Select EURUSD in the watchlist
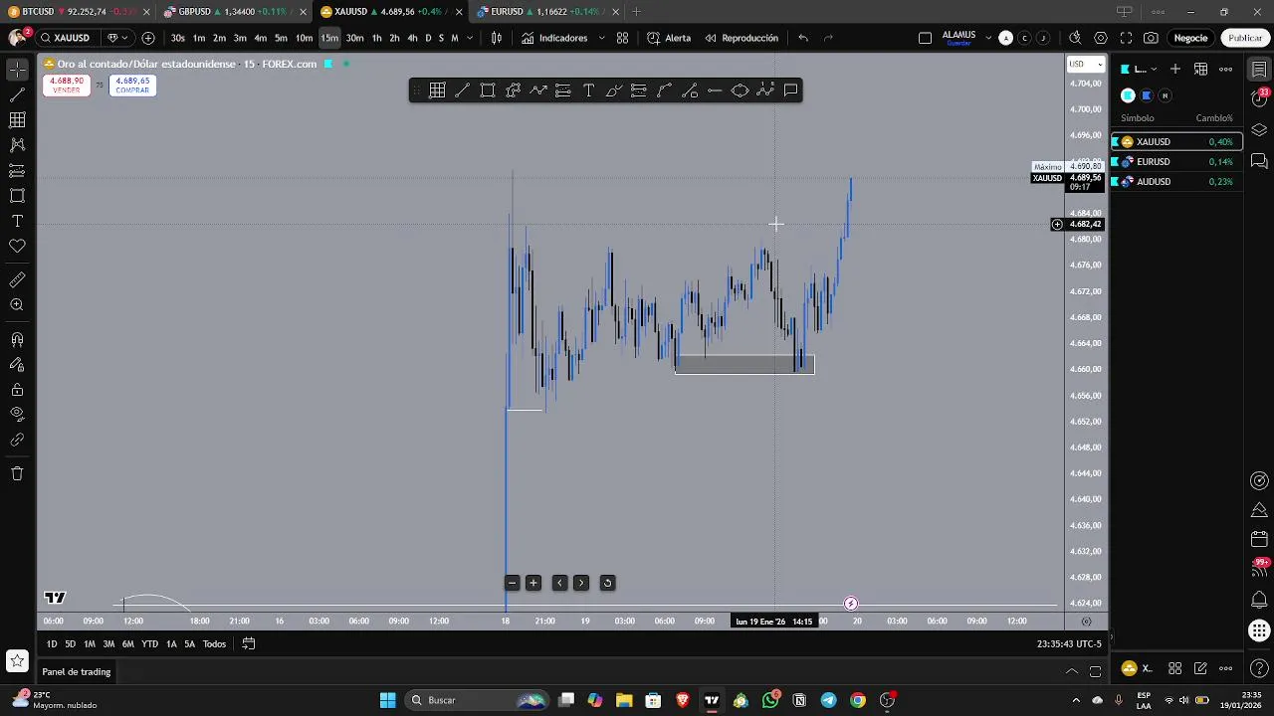The image size is (1274, 716). [x=1175, y=161]
